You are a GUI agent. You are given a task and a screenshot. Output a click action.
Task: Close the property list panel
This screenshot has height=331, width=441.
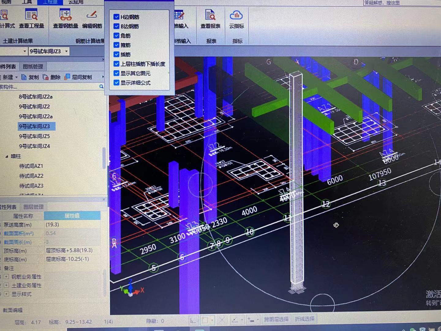[104, 199]
